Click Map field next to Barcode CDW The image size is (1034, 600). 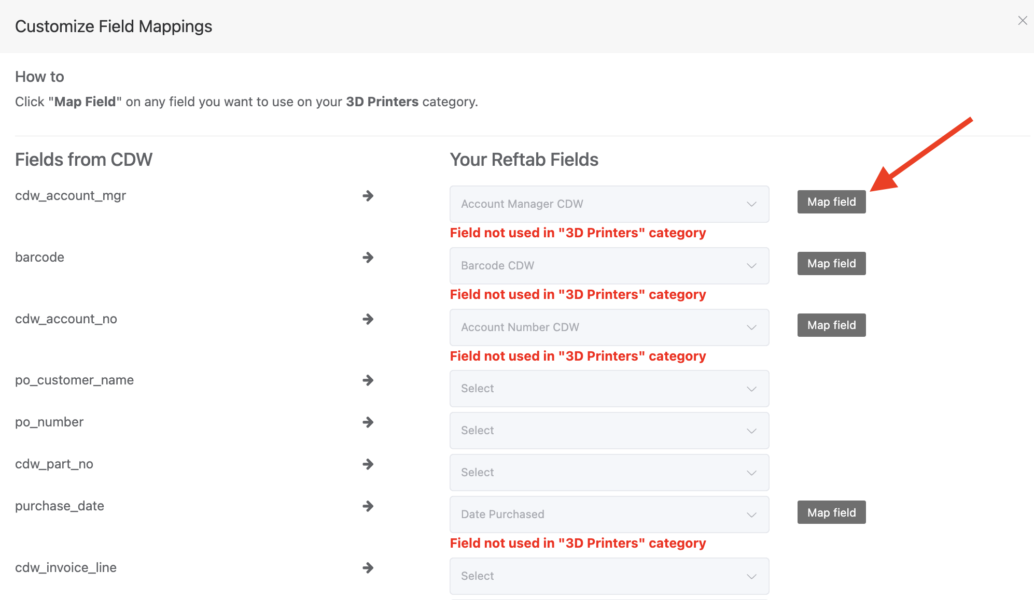tap(831, 263)
